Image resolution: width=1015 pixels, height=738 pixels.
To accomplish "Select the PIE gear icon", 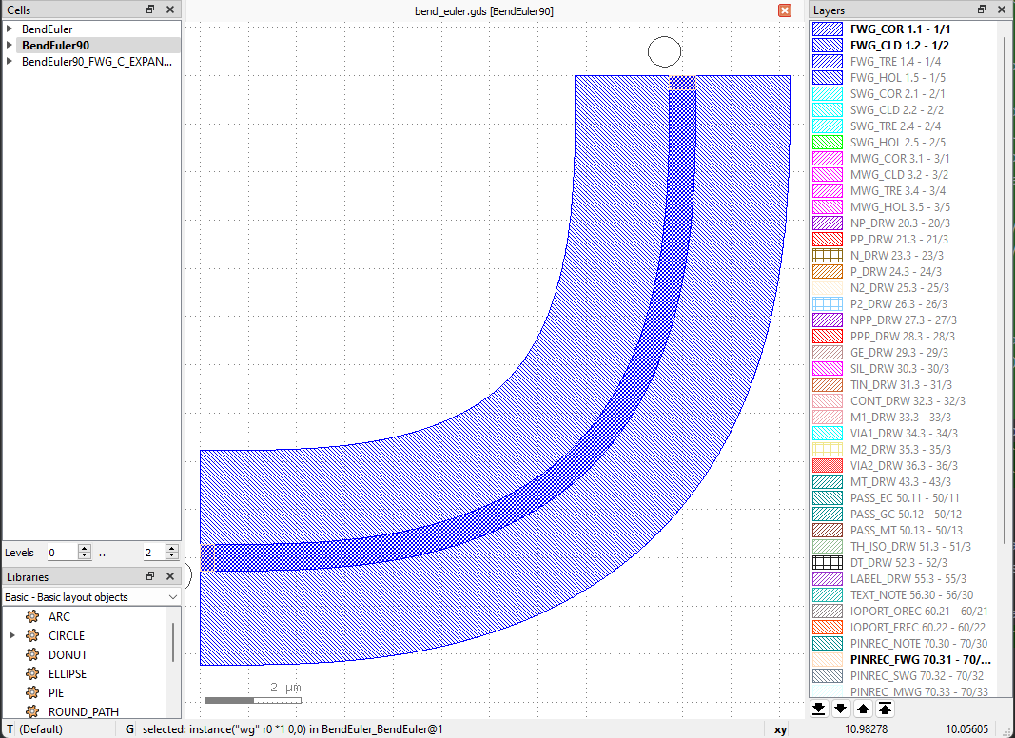I will pos(32,692).
